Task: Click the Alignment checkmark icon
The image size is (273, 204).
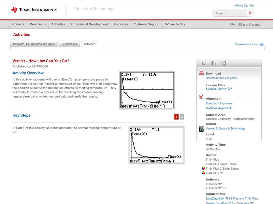Action: pyautogui.click(x=201, y=96)
